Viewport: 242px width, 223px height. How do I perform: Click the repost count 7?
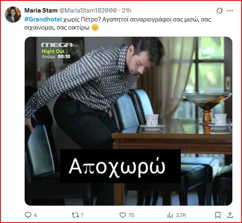click(82, 215)
